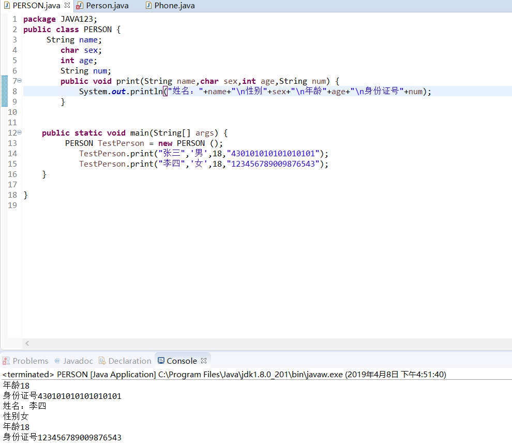Click variable TestPerson on line 13

pyautogui.click(x=121, y=143)
